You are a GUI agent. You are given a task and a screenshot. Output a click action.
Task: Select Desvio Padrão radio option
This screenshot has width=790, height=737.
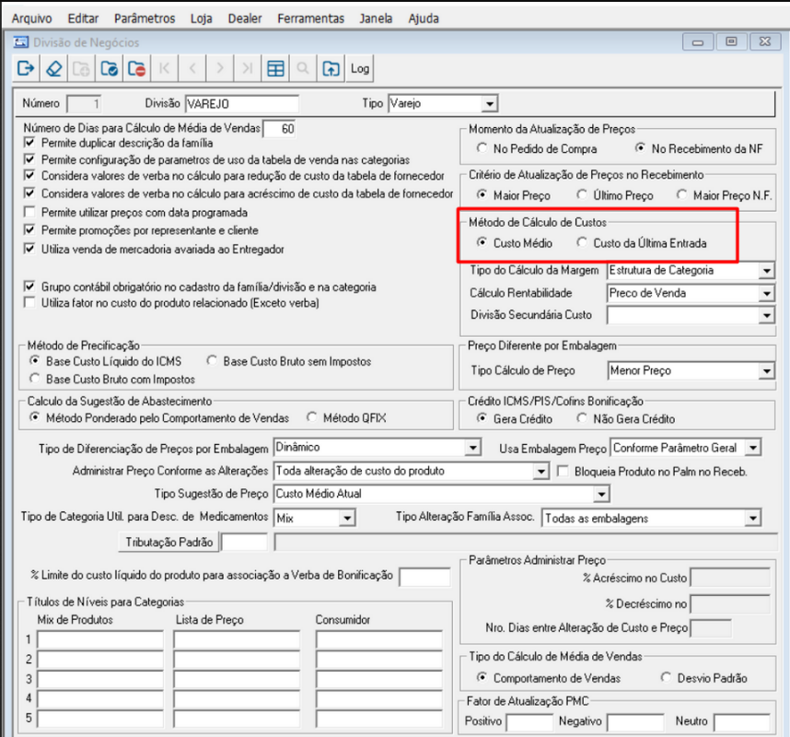click(x=666, y=677)
